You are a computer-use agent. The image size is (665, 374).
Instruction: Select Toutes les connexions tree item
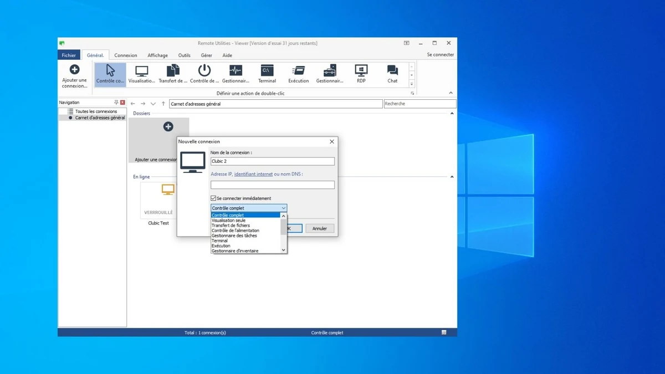coord(96,111)
